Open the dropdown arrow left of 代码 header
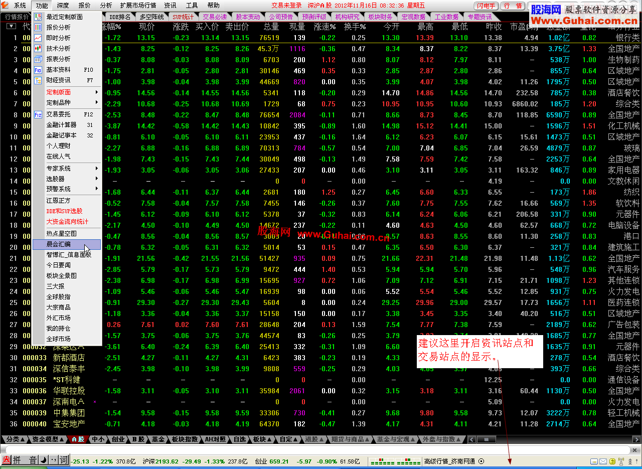 (x=11, y=27)
